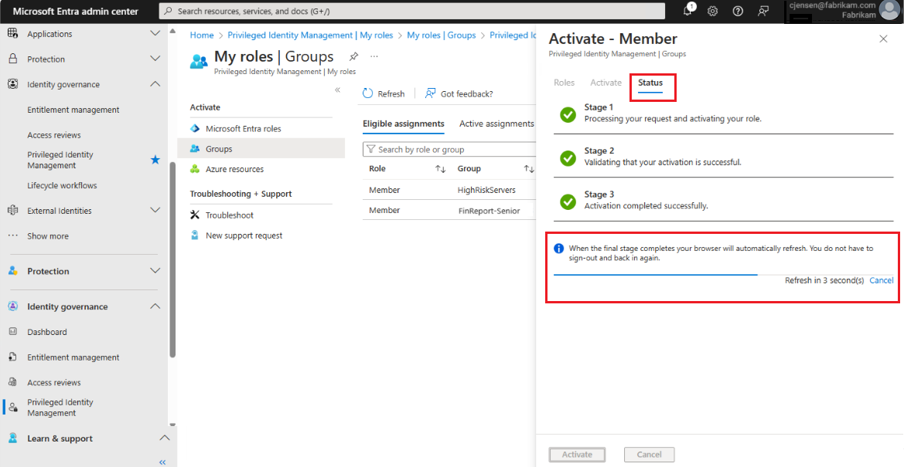Open the help question mark icon
This screenshot has height=467, width=904.
(738, 11)
